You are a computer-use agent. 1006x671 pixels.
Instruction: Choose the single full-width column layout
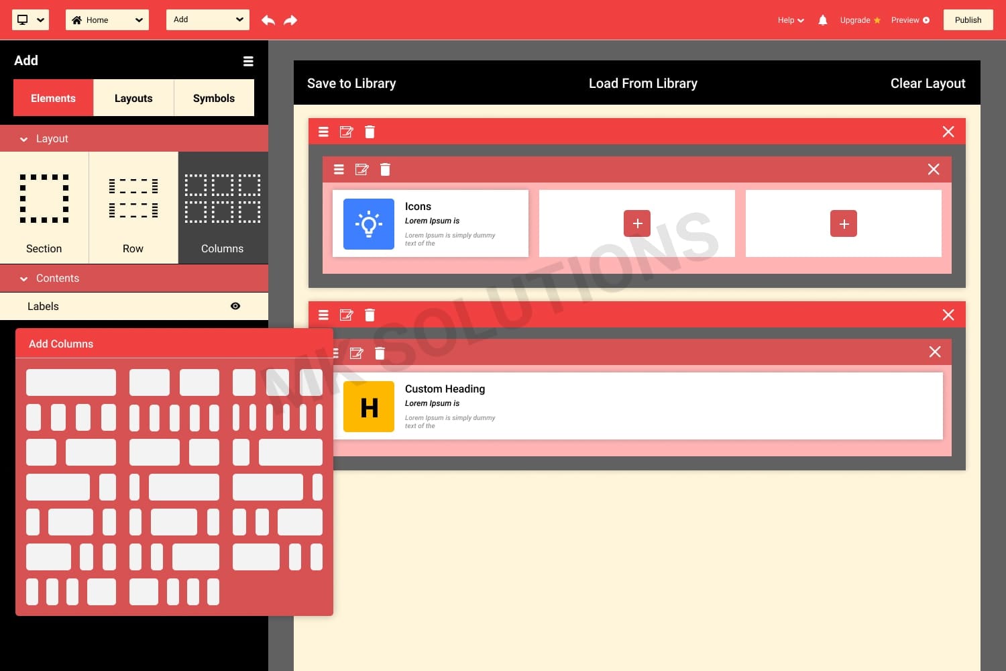(71, 382)
